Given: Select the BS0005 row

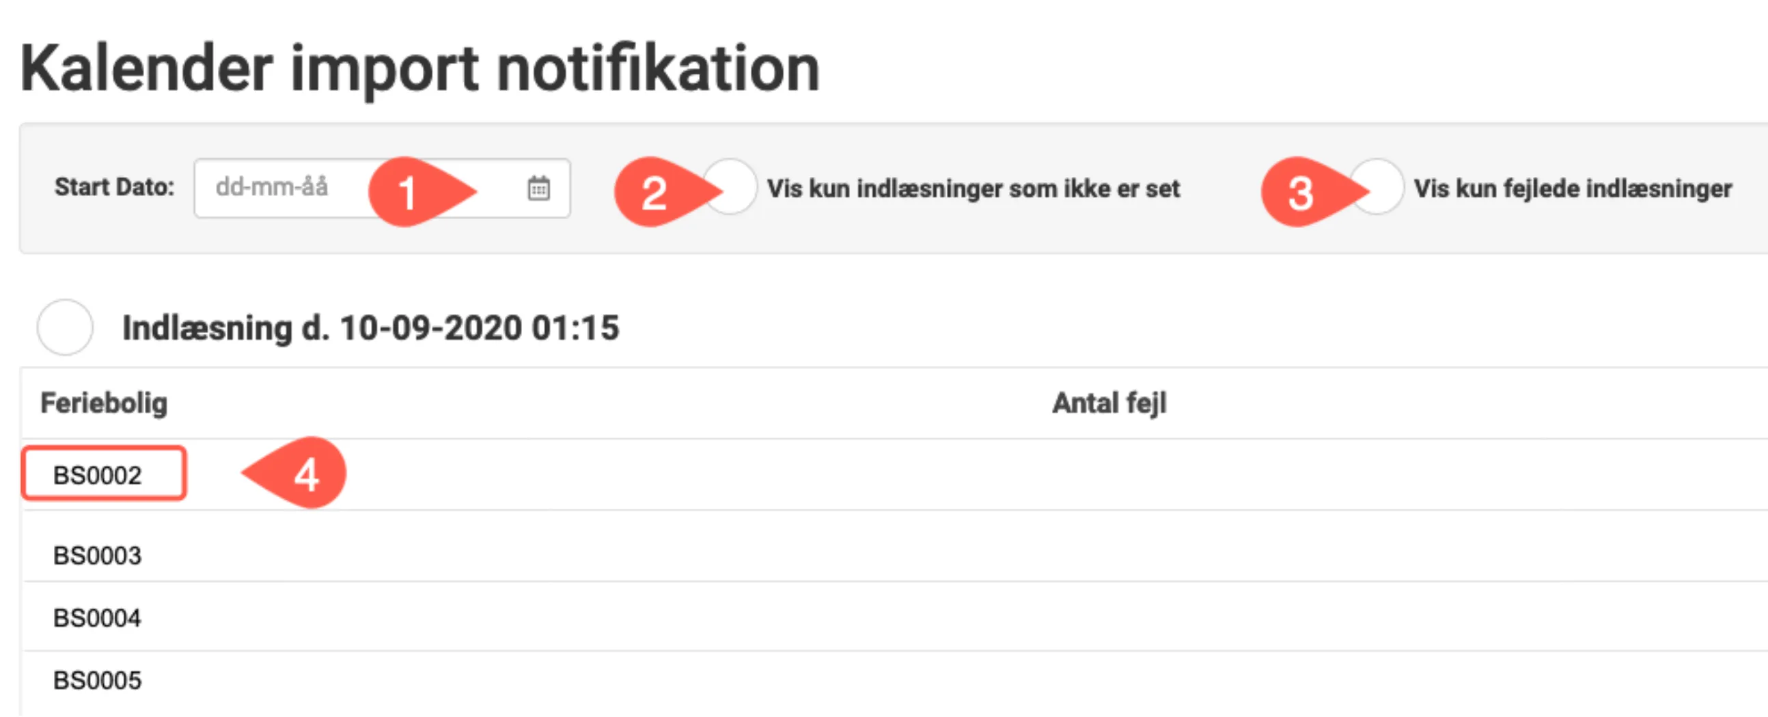Looking at the screenshot, I should coord(97,680).
